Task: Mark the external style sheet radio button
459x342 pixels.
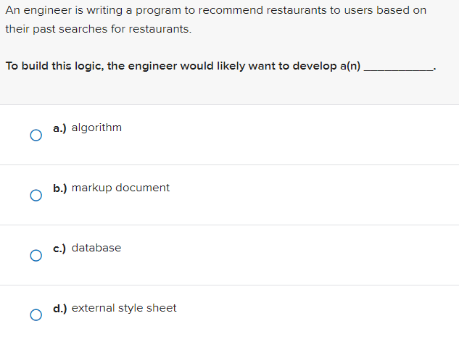Action: click(35, 315)
